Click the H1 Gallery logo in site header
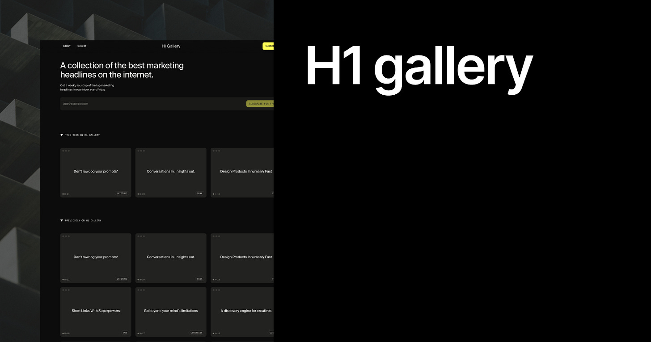Screen dimensions: 651x342 (x=171, y=46)
